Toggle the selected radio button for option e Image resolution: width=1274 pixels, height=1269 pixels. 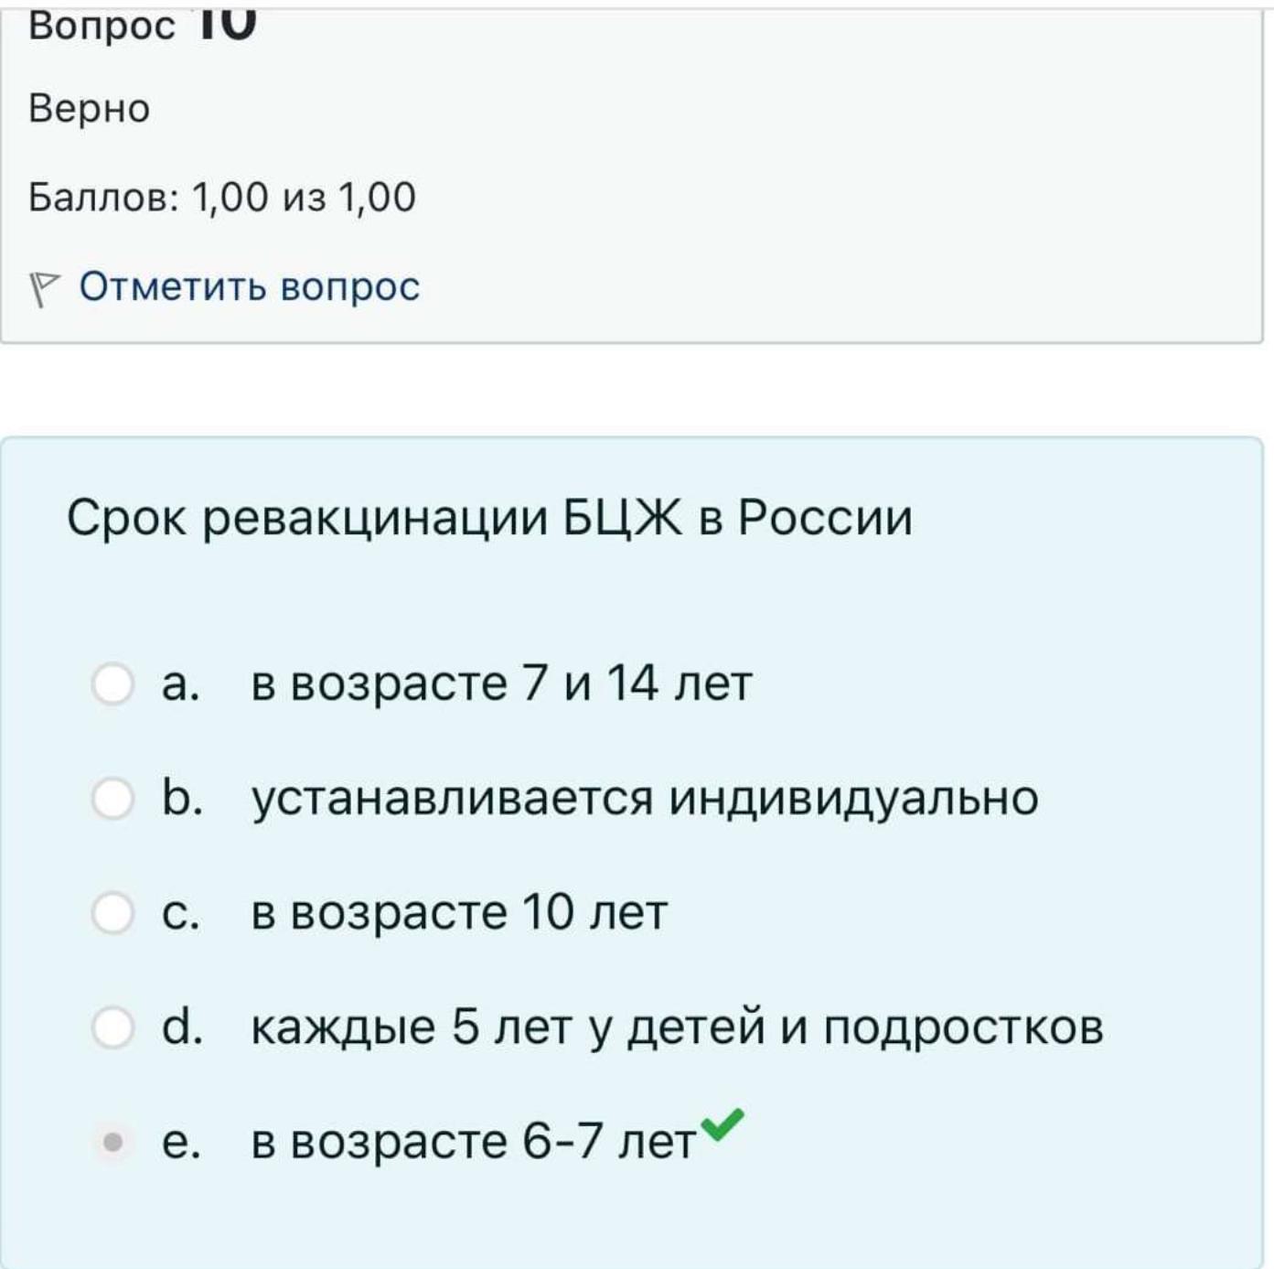(x=113, y=1142)
